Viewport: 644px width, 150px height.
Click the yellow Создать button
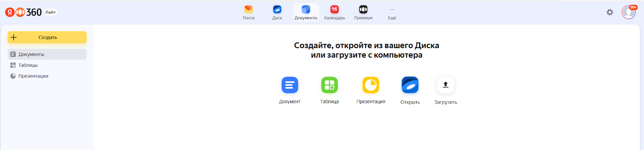click(47, 37)
